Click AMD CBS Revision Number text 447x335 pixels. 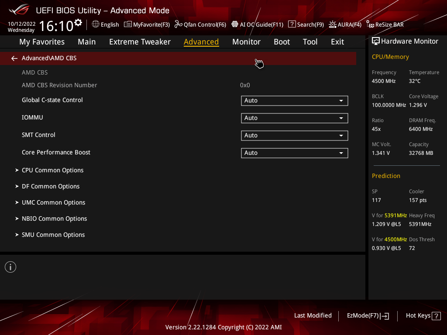point(59,85)
